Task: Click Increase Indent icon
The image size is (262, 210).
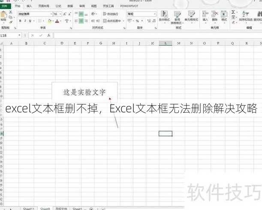Action: click(x=98, y=21)
